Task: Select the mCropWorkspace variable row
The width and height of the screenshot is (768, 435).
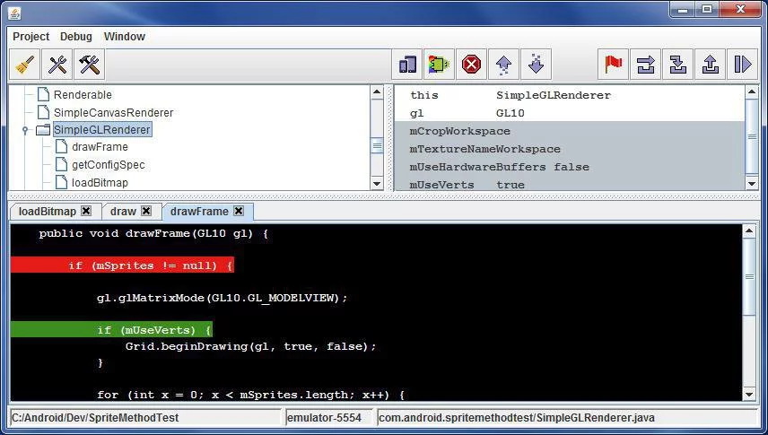Action: (x=570, y=131)
